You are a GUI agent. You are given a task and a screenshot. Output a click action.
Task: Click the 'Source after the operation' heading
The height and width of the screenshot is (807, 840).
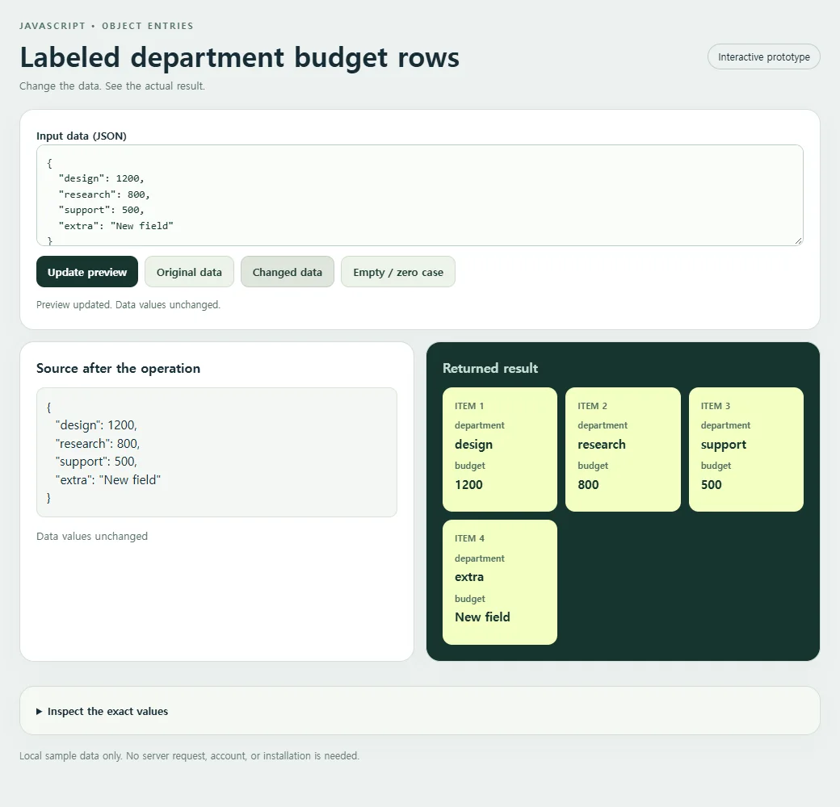point(119,368)
